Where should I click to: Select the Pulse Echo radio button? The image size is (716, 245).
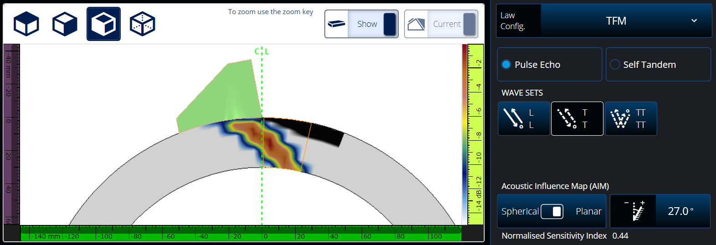click(506, 65)
